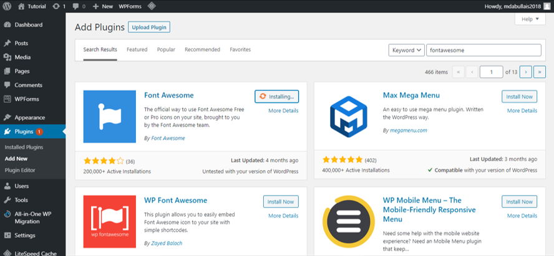Open the comments bubble in admin bar
Screen dimensions: 554x256
tap(75, 6)
